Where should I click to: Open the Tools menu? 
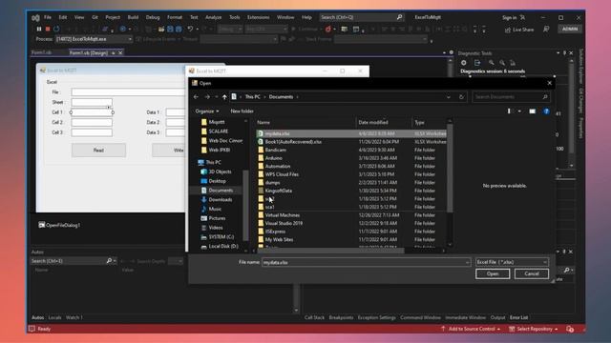234,17
